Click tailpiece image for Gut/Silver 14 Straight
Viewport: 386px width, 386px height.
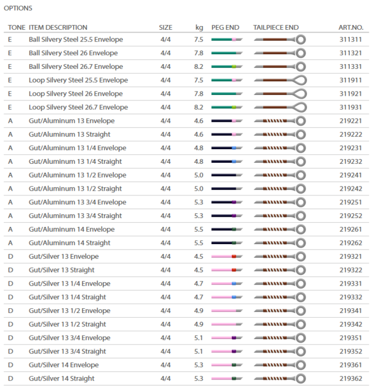pyautogui.click(x=280, y=378)
